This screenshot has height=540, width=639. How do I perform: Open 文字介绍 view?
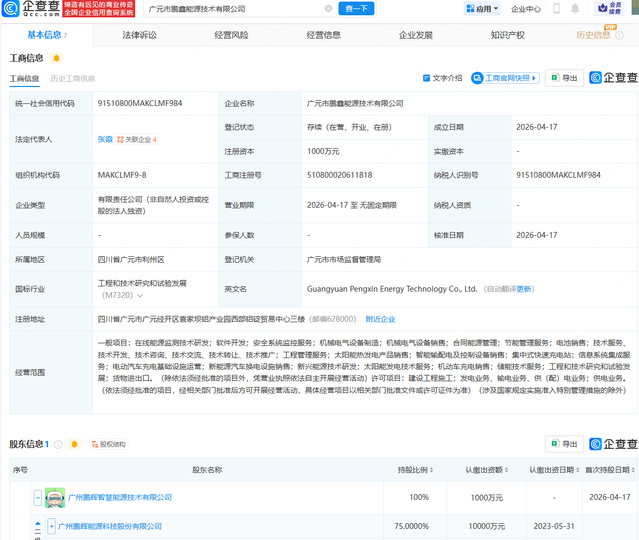click(x=443, y=78)
